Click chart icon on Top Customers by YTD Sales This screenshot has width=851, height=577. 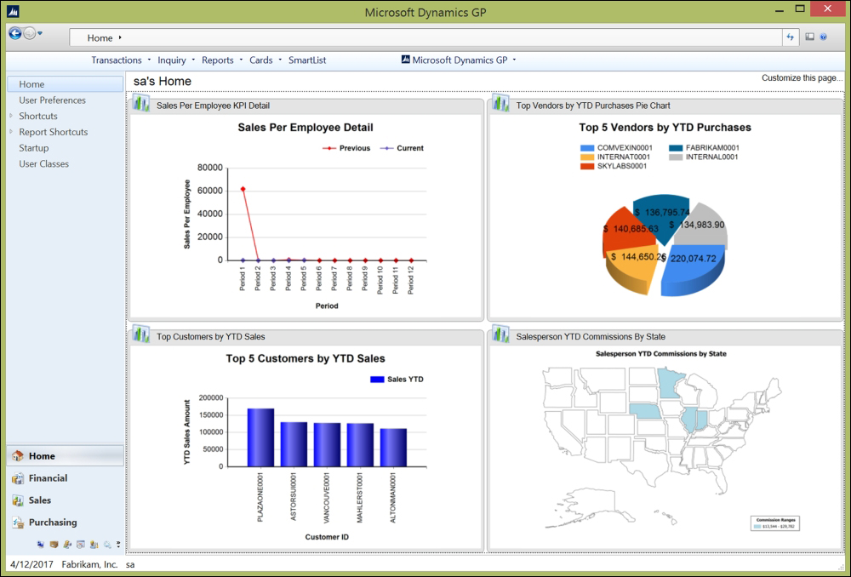pyautogui.click(x=141, y=334)
